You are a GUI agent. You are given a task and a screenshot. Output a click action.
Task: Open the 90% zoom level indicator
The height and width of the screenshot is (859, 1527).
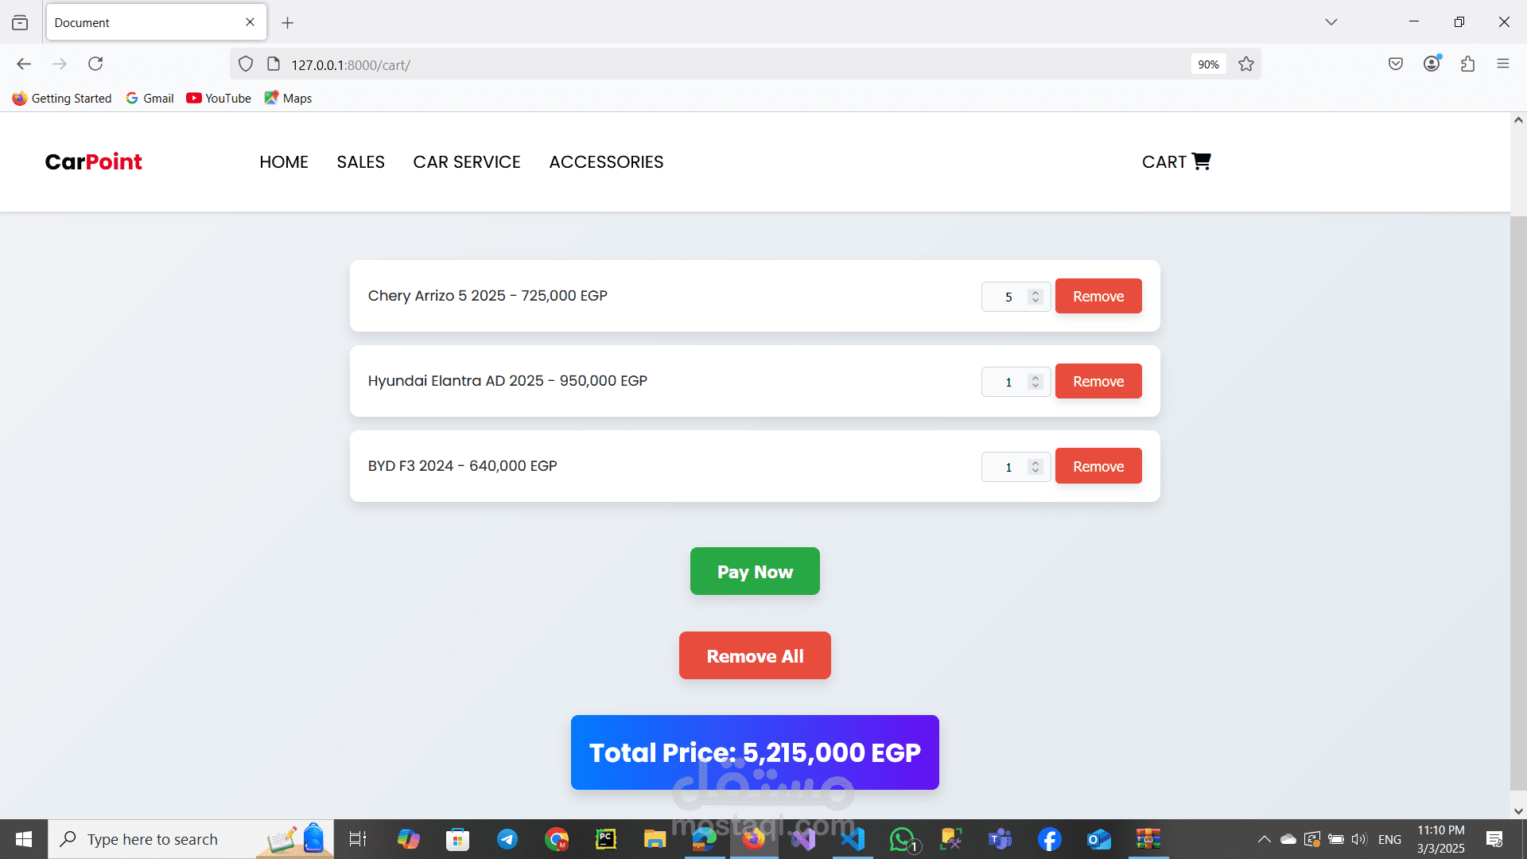(1208, 64)
